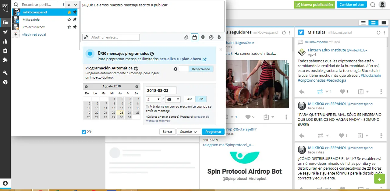Open Tools wrench icon in sidebar
The height and width of the screenshot is (191, 390).
(x=5, y=73)
